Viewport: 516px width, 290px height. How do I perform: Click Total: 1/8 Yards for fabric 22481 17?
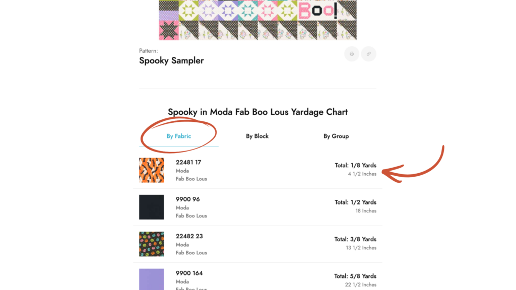point(355,165)
